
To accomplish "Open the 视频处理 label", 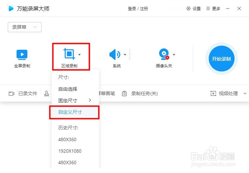I will tap(228, 93).
